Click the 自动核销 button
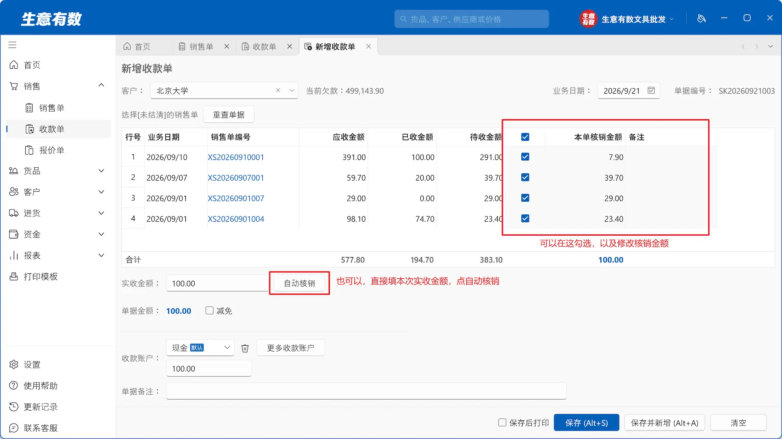 (299, 283)
